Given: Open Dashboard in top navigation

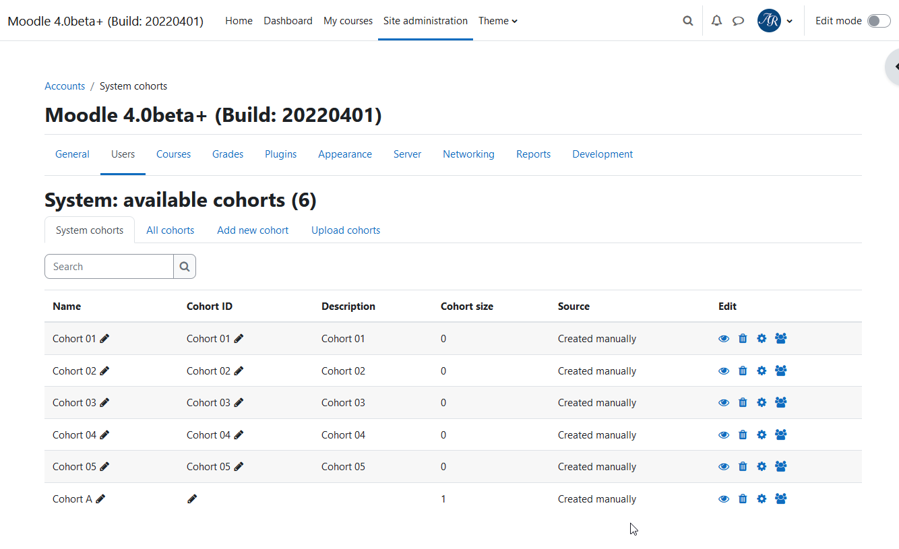Looking at the screenshot, I should 288,21.
